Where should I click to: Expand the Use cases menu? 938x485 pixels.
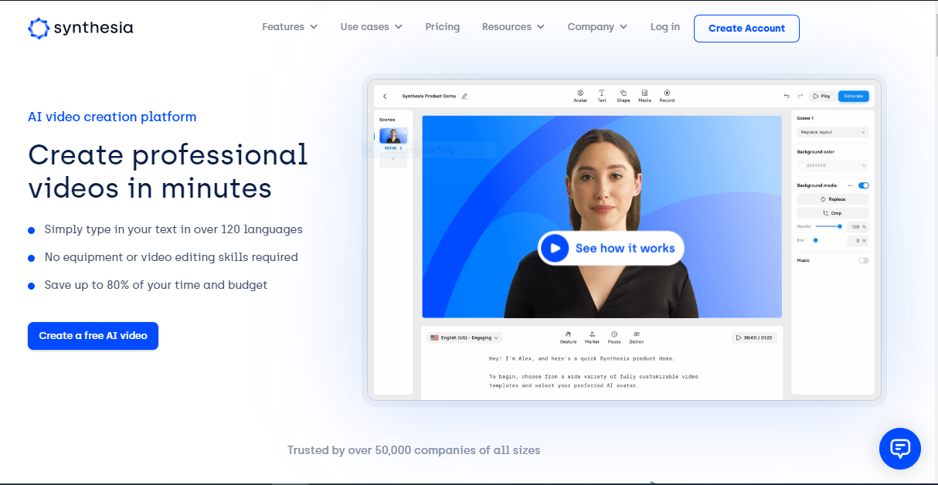pos(371,27)
